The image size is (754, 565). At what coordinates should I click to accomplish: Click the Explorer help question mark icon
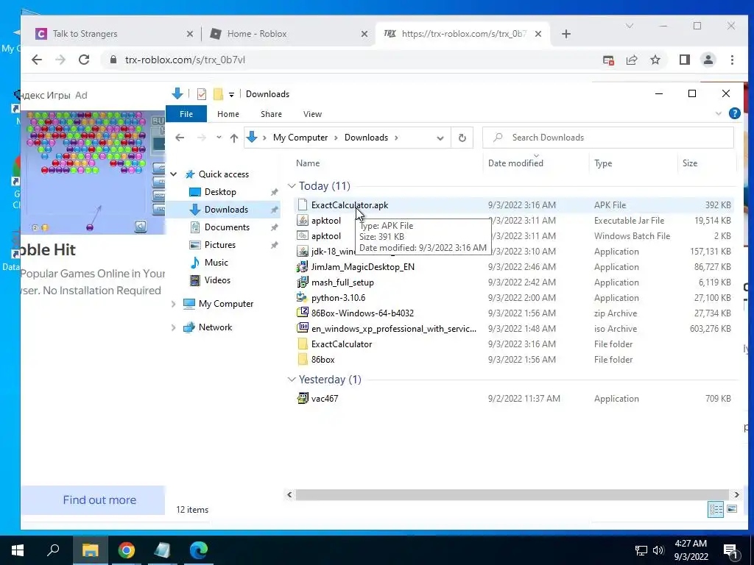click(x=734, y=113)
